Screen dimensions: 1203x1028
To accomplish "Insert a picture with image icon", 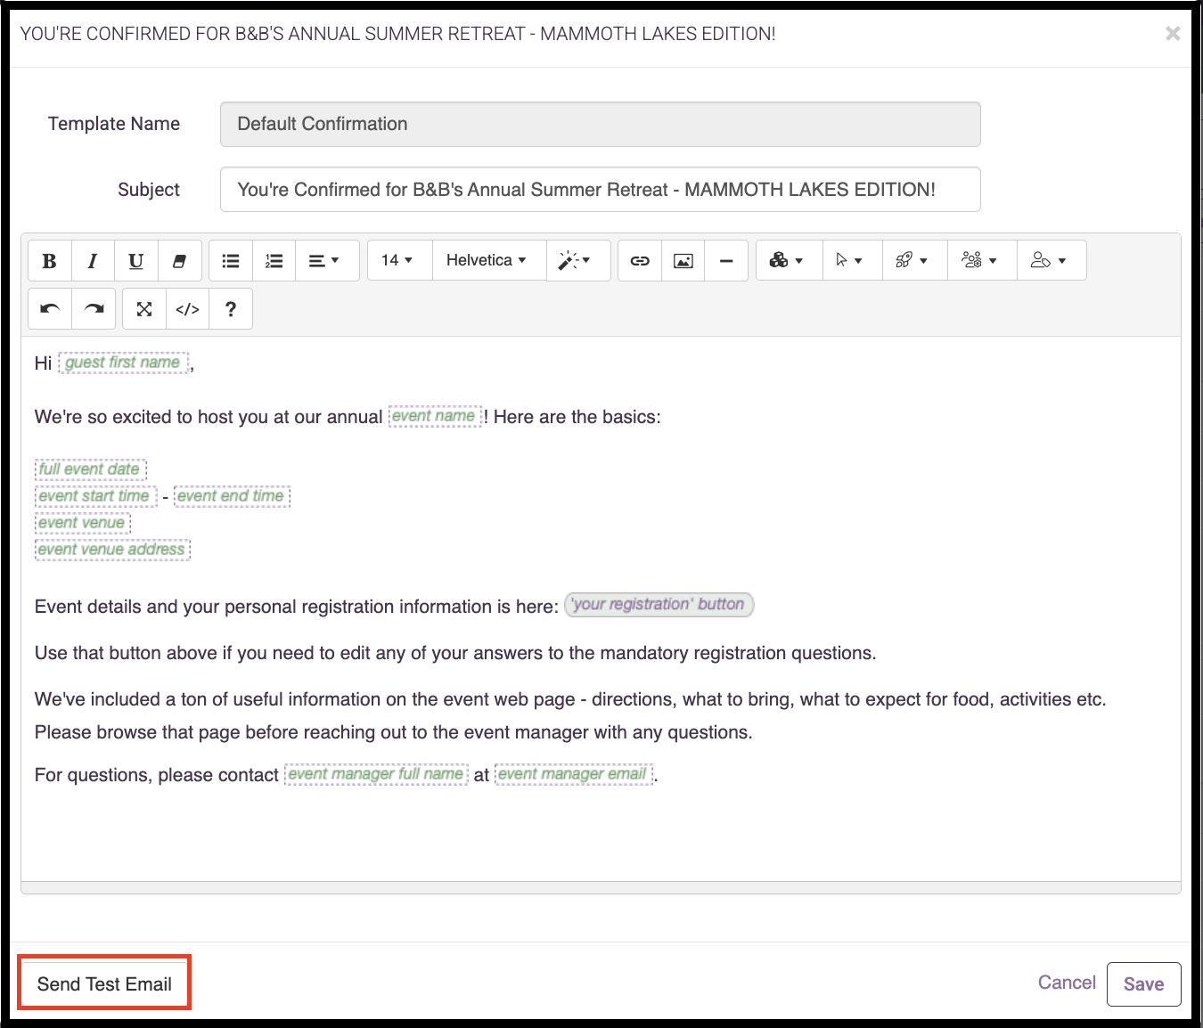I will 683,261.
